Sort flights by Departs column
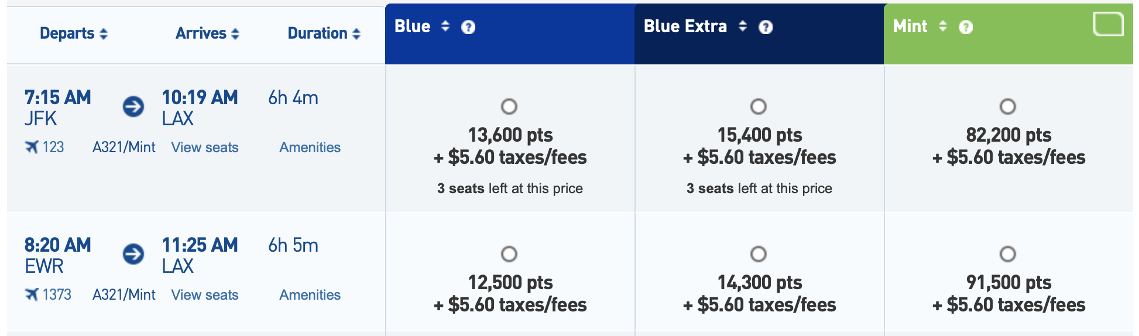Image resolution: width=1139 pixels, height=336 pixels. (x=74, y=33)
